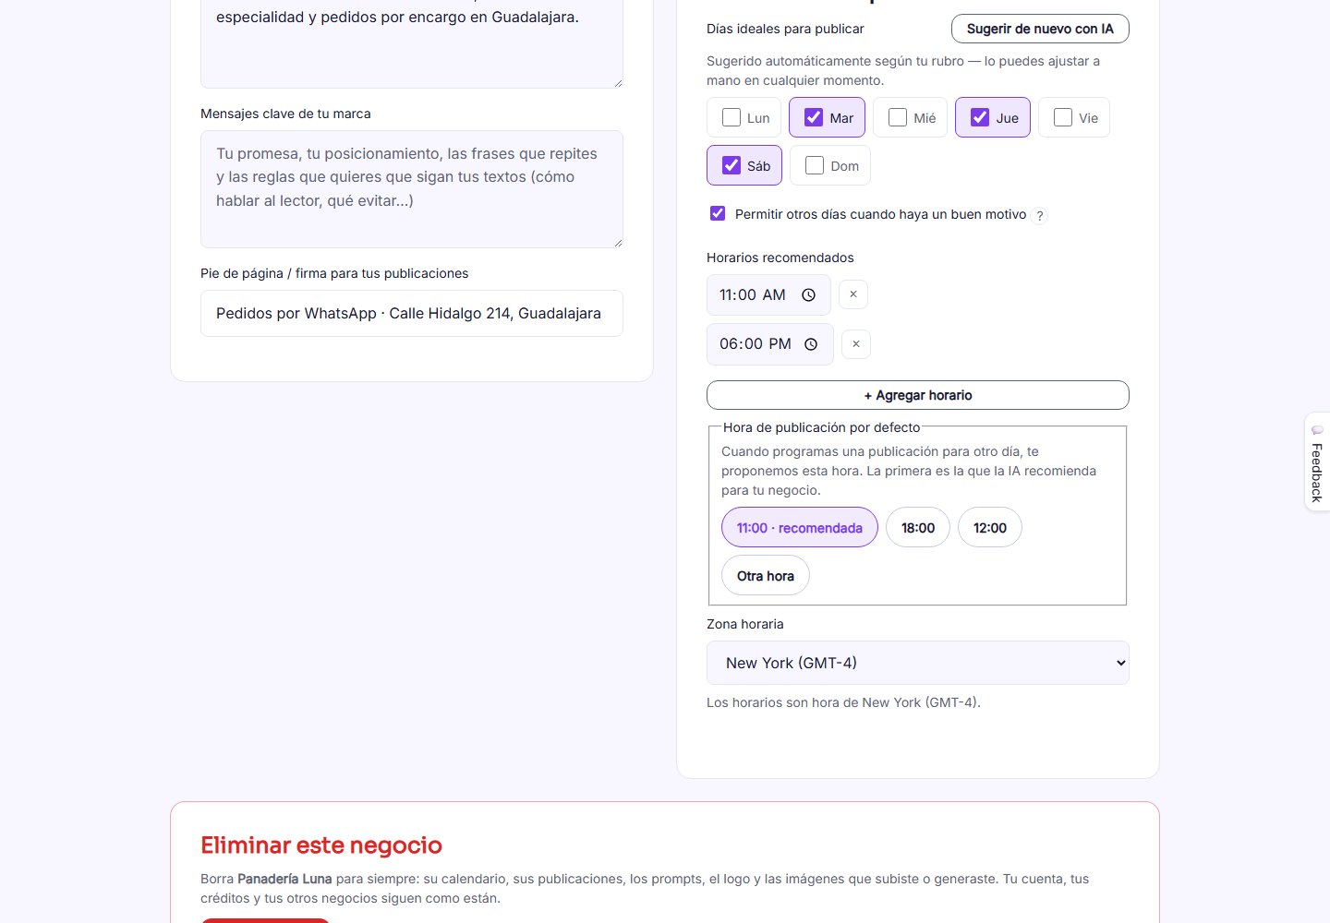Viewport: 1330px width, 923px height.
Task: Open the help question mark next to Permitir otros días
Action: point(1040,216)
